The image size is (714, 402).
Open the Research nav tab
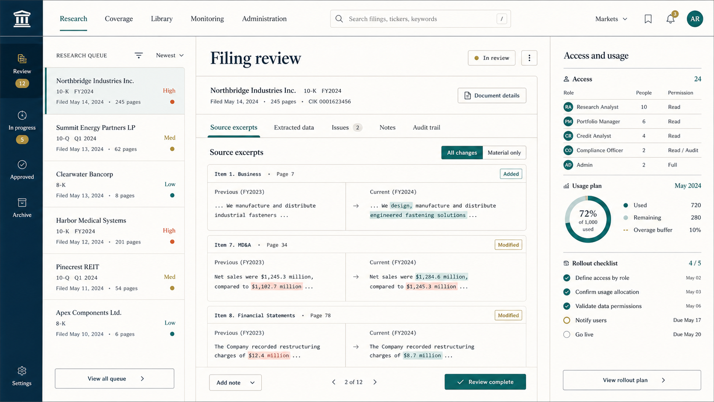(73, 19)
